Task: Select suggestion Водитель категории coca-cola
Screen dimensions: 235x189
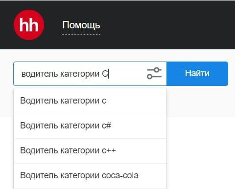Action: tap(90, 176)
